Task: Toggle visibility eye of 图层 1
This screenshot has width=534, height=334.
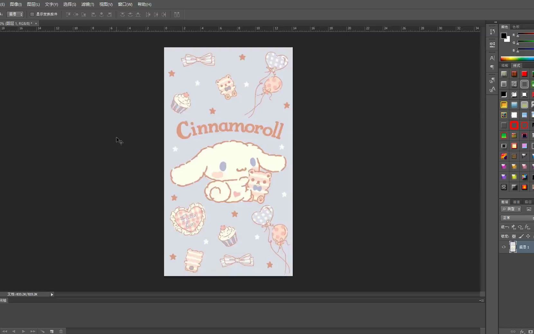Action: pyautogui.click(x=504, y=247)
